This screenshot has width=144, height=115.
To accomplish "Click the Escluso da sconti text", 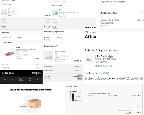I will pyautogui.click(x=95, y=73).
